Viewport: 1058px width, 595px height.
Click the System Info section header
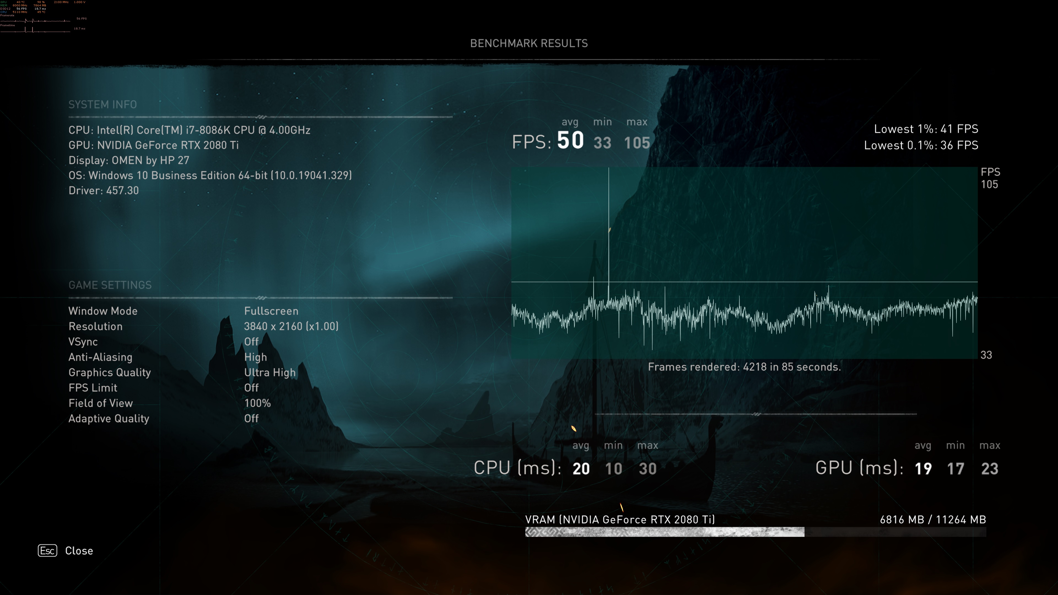102,105
